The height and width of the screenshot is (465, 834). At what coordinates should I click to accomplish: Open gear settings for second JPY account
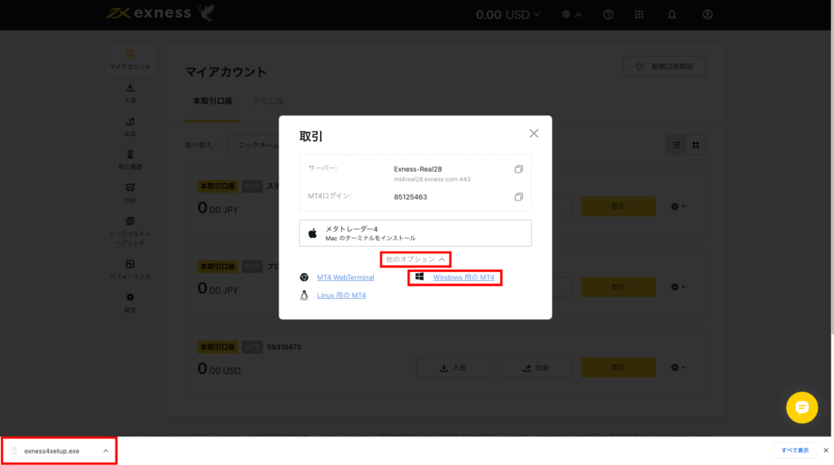677,287
